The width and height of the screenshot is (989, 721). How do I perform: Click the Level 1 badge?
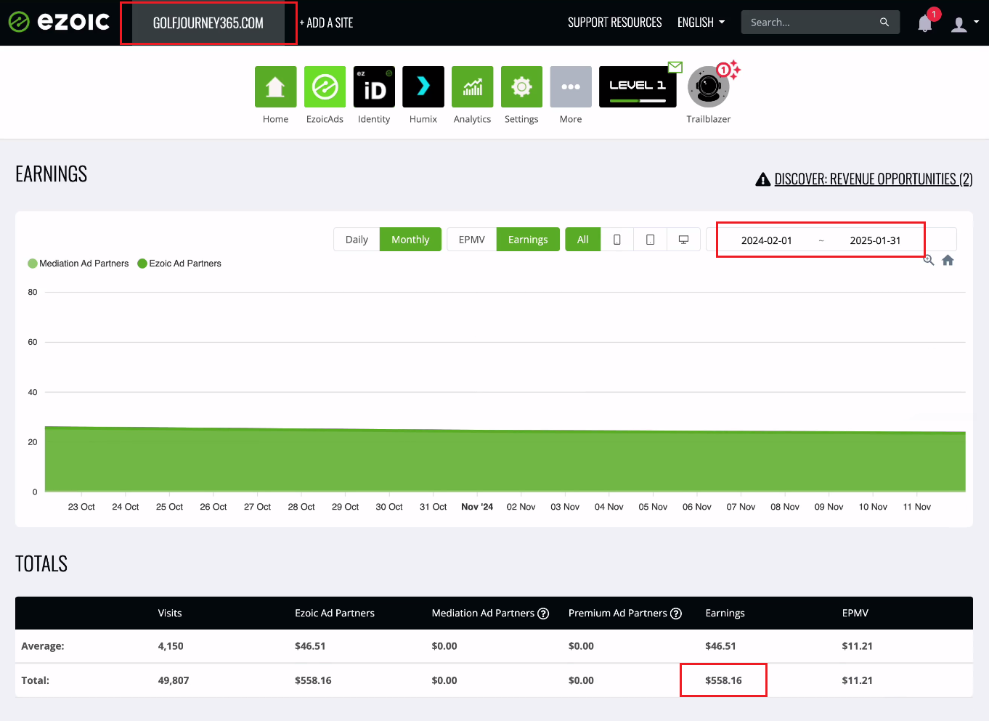(x=638, y=87)
